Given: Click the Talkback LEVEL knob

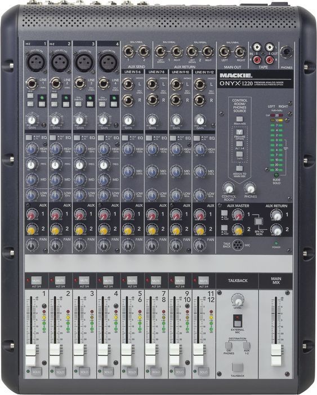Looking at the screenshot, I should pyautogui.click(x=238, y=300).
